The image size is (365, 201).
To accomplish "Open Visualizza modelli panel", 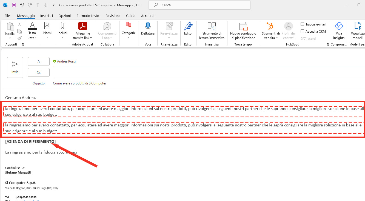I will coord(357,31).
